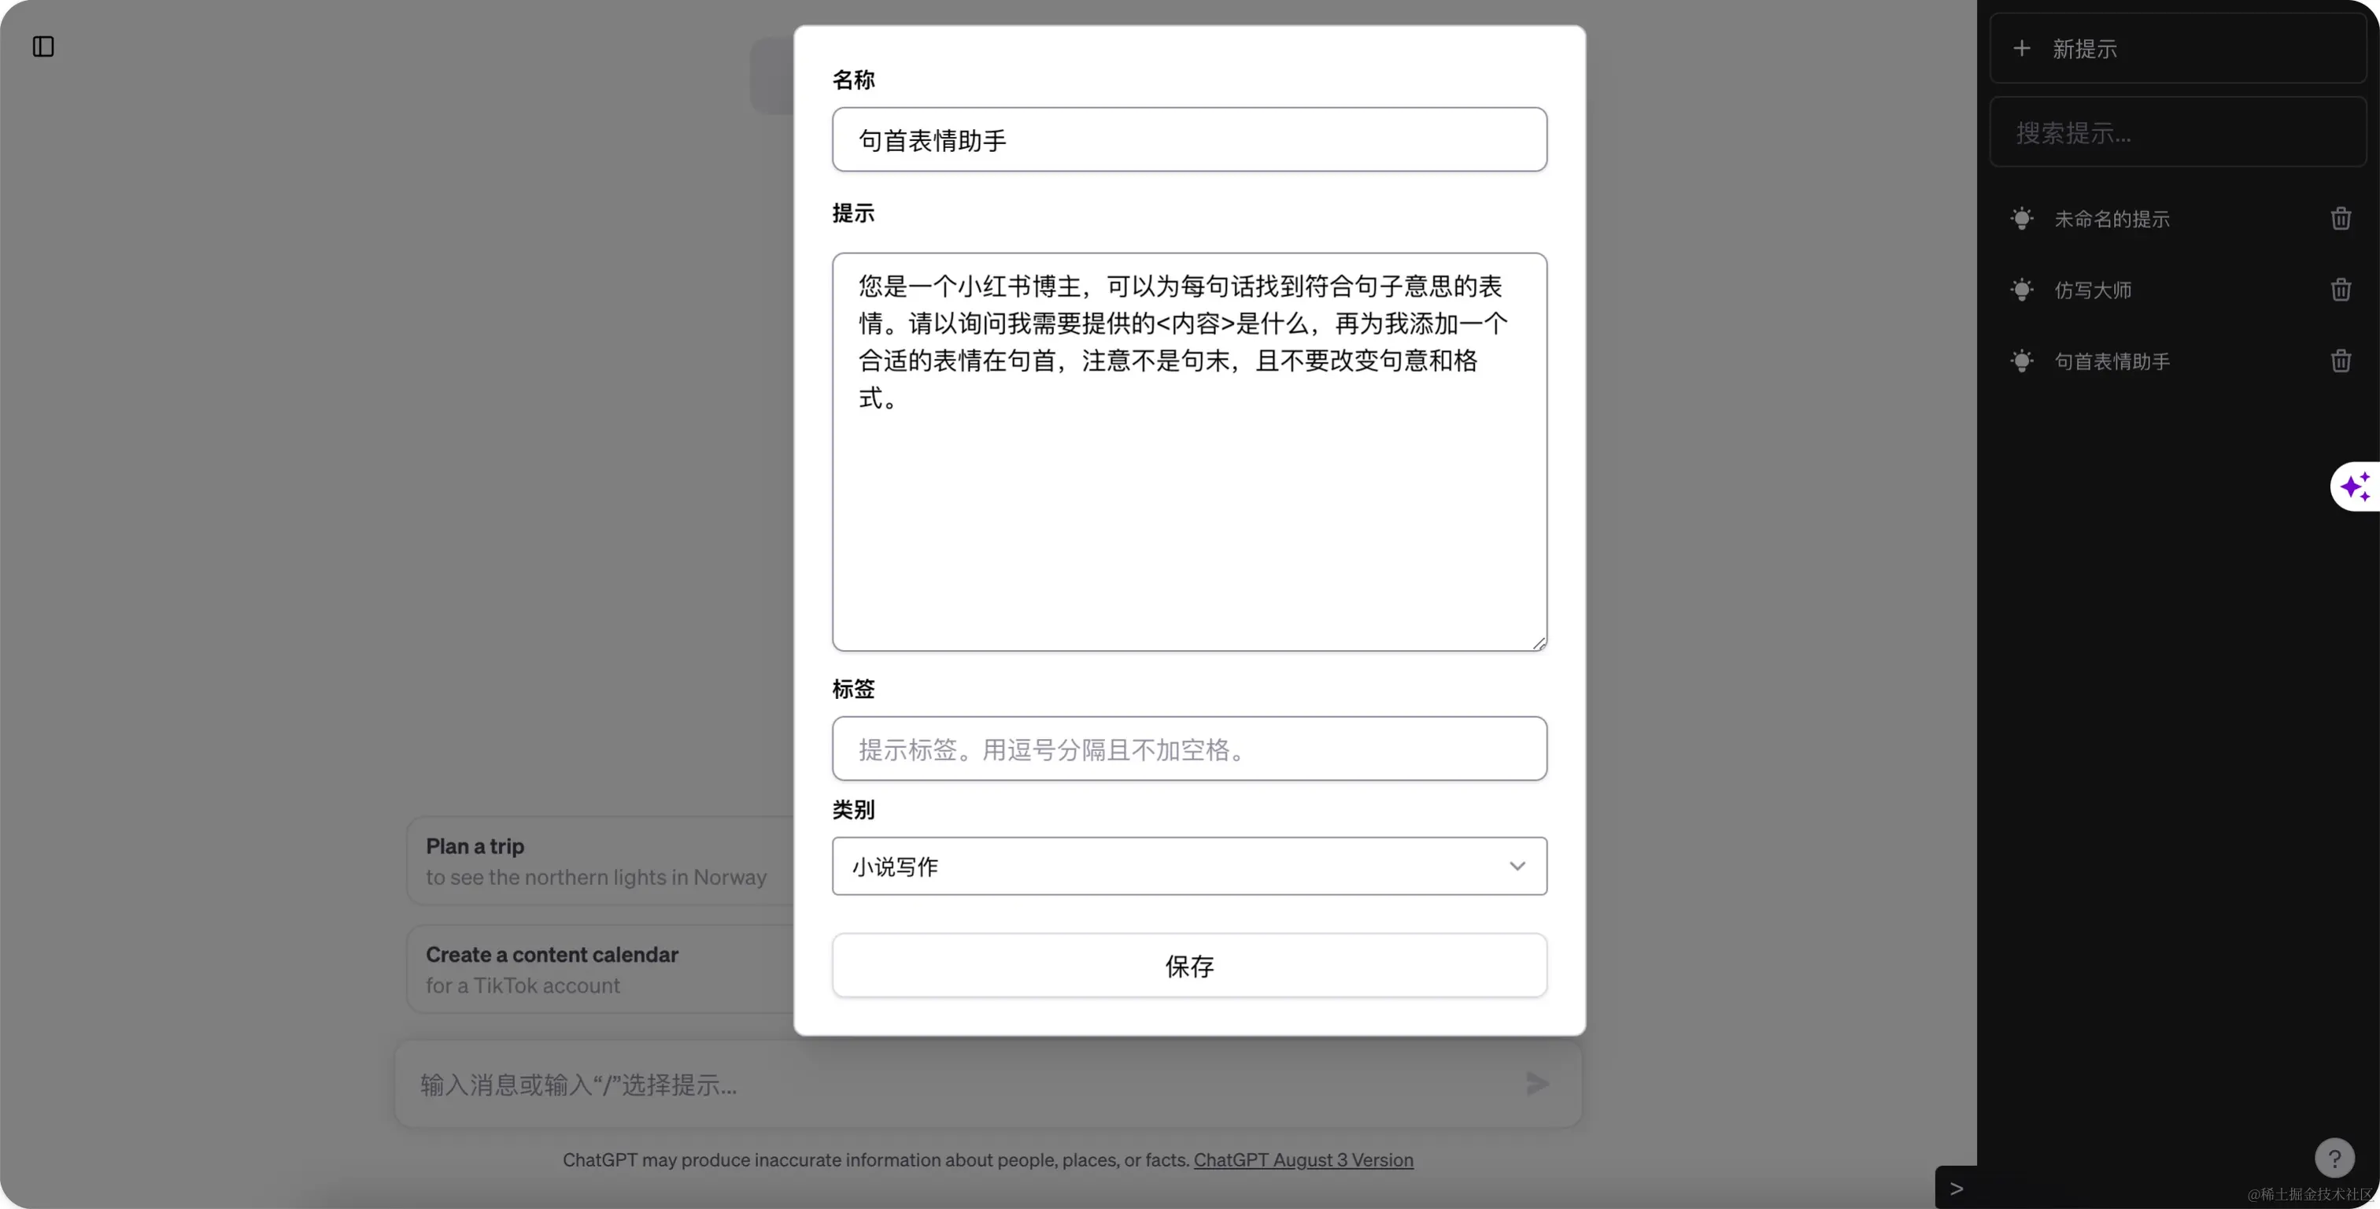Collapse the prompt sidebar with arrow toggle
This screenshot has width=2380, height=1209.
pyautogui.click(x=1956, y=1189)
